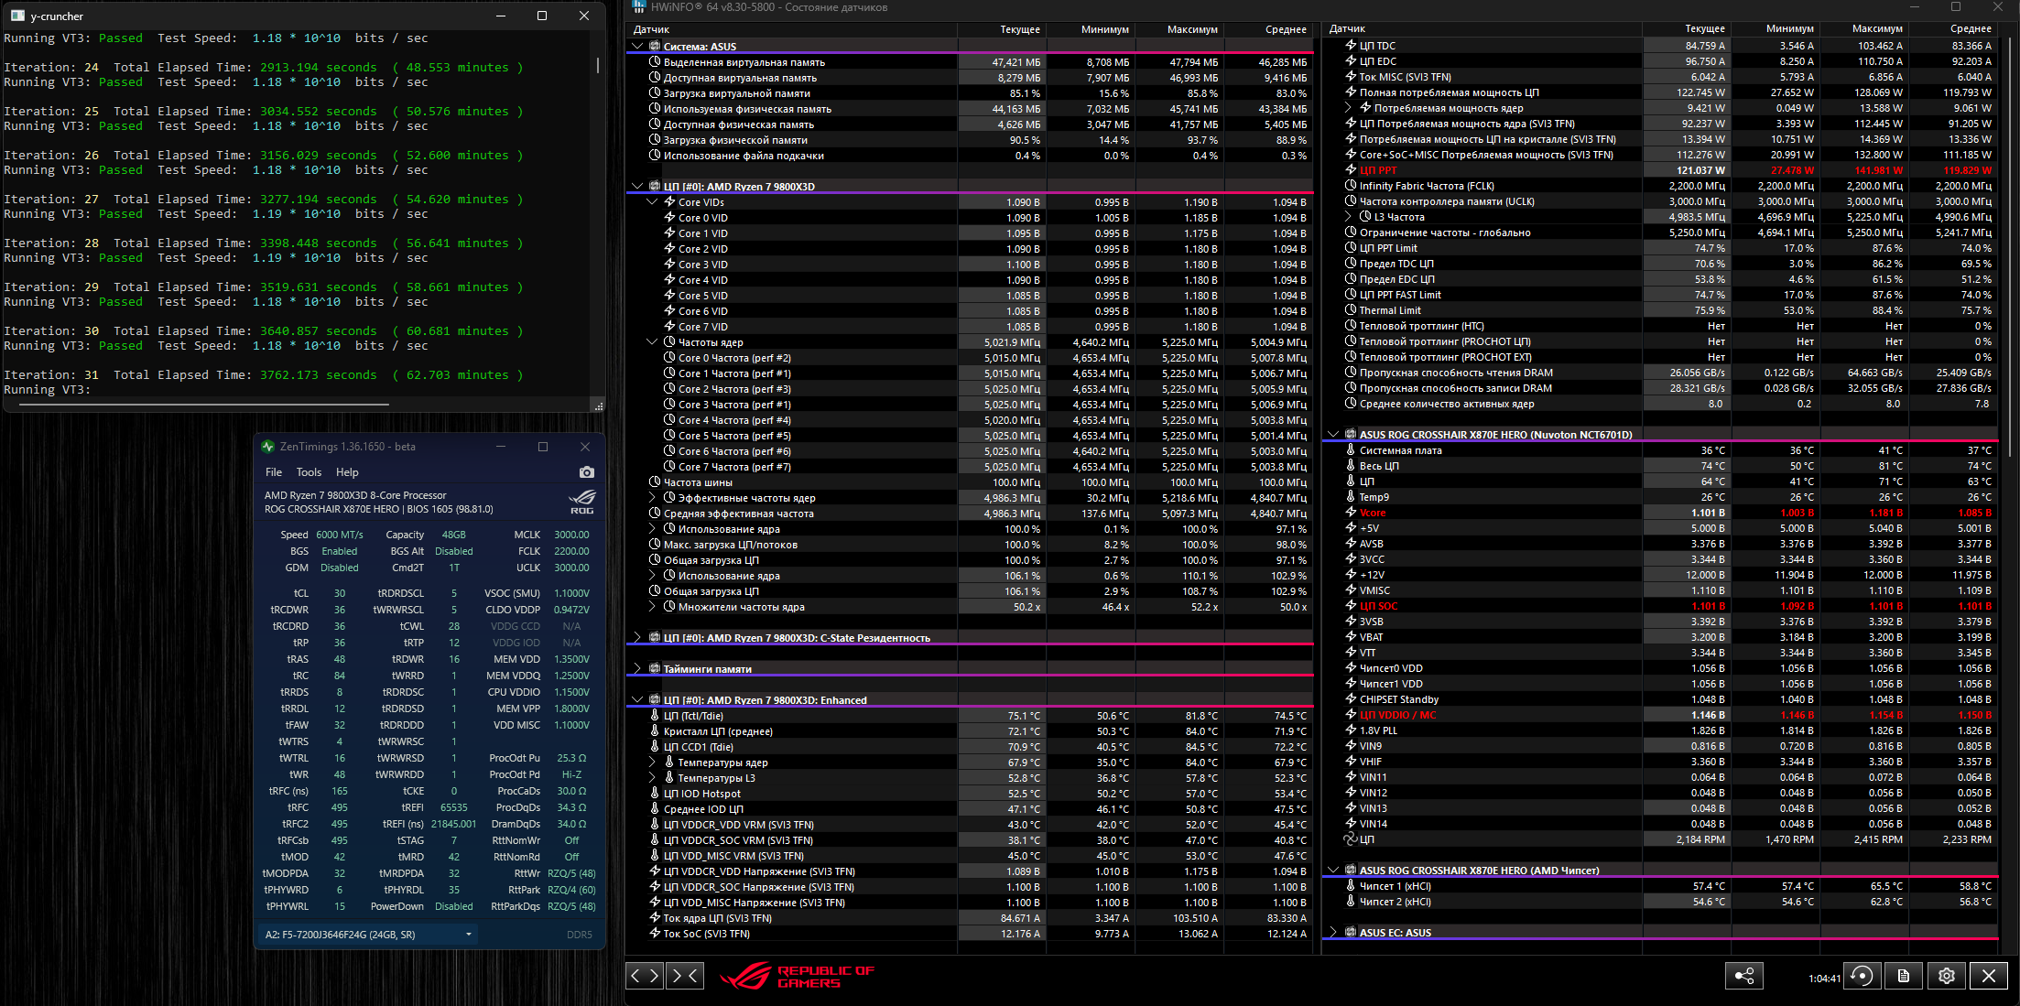This screenshot has height=1006, width=2020.
Task: Expand C-State Резидентность section
Action: 637,638
